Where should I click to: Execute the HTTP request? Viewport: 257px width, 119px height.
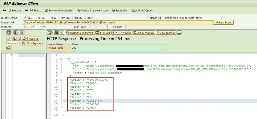14,10
